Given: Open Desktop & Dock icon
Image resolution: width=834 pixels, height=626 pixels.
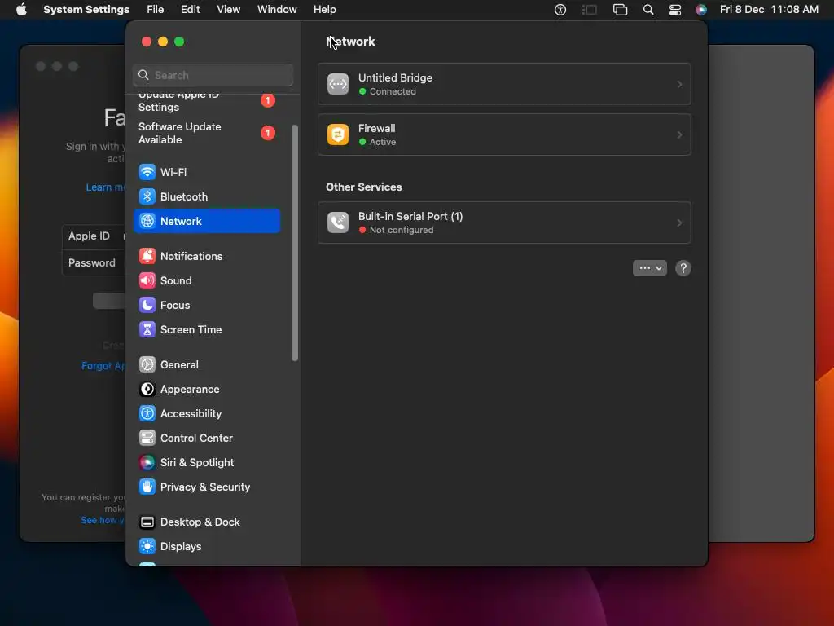Looking at the screenshot, I should coord(147,522).
